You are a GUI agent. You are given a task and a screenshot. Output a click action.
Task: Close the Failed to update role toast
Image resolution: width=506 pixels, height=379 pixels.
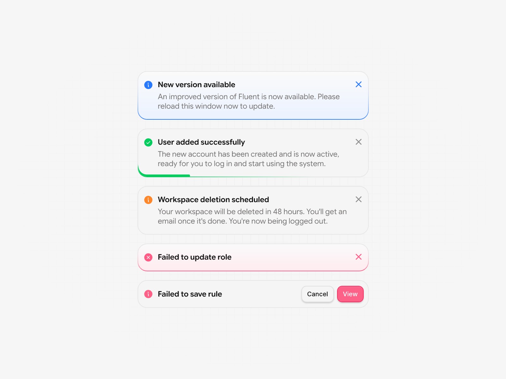pyautogui.click(x=358, y=257)
